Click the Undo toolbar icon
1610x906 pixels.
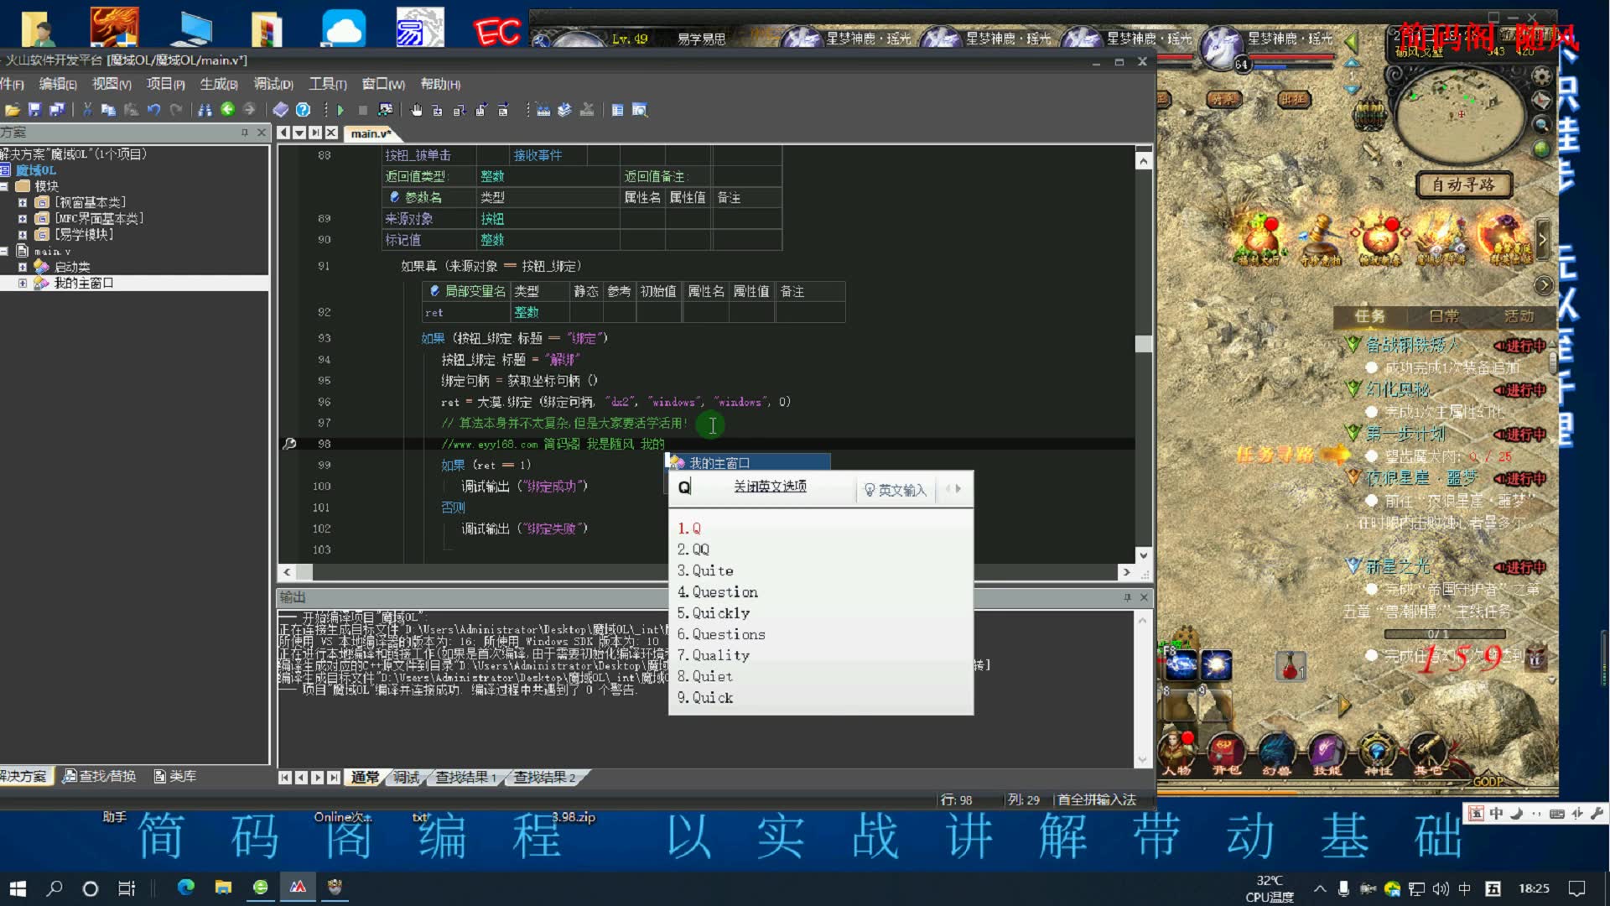154,110
